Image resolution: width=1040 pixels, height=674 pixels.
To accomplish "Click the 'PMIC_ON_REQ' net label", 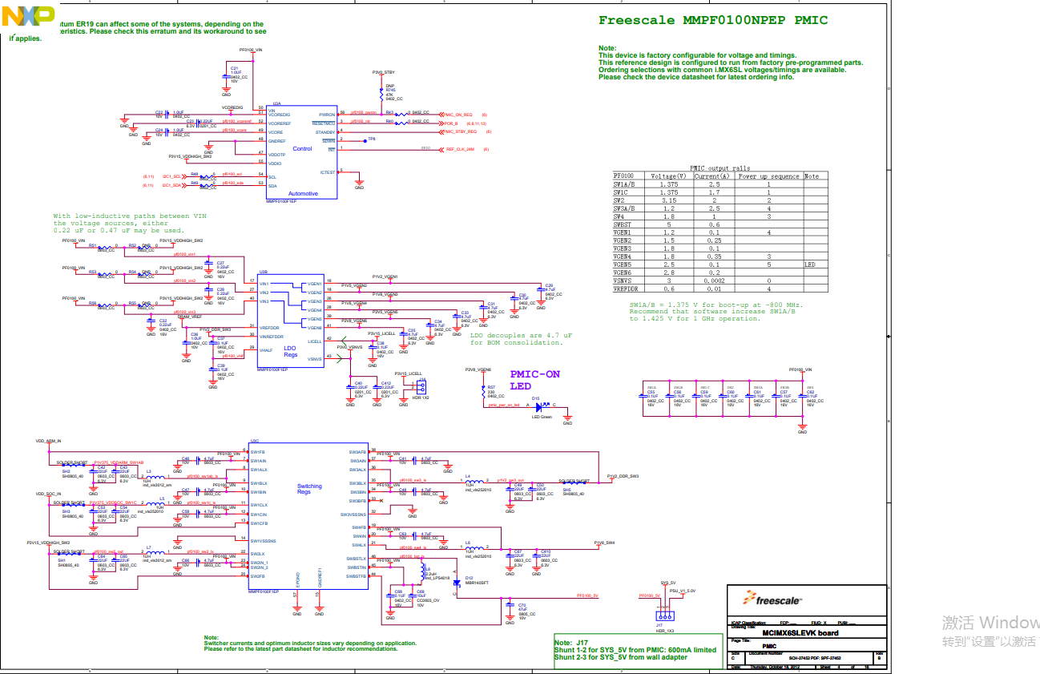I will [x=459, y=115].
